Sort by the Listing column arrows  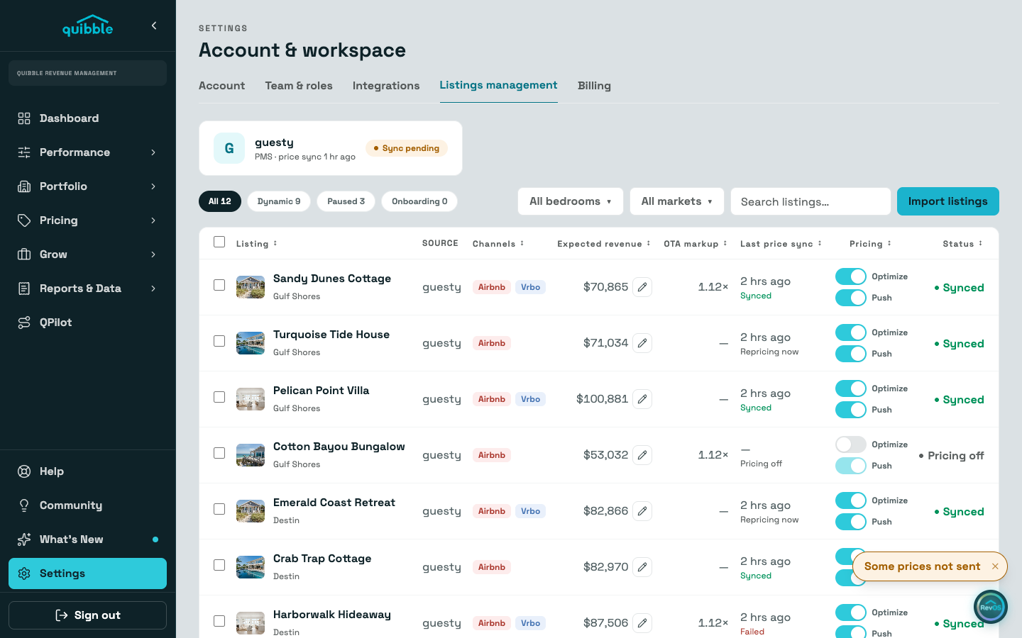pyautogui.click(x=275, y=243)
